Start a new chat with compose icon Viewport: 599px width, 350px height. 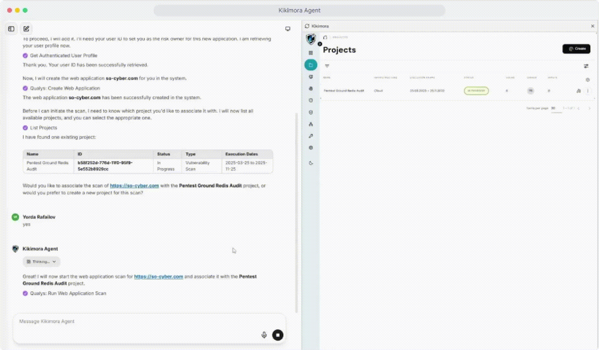coord(26,29)
